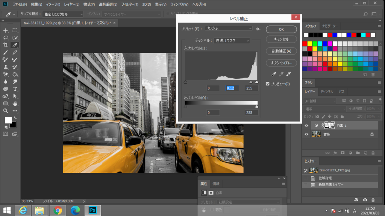385x216 pixels.
Task: Select the Lasso tool
Action: click(x=5, y=38)
